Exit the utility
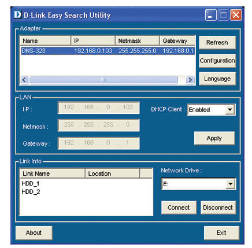Viewport: 252px width, 248px height. click(x=221, y=232)
